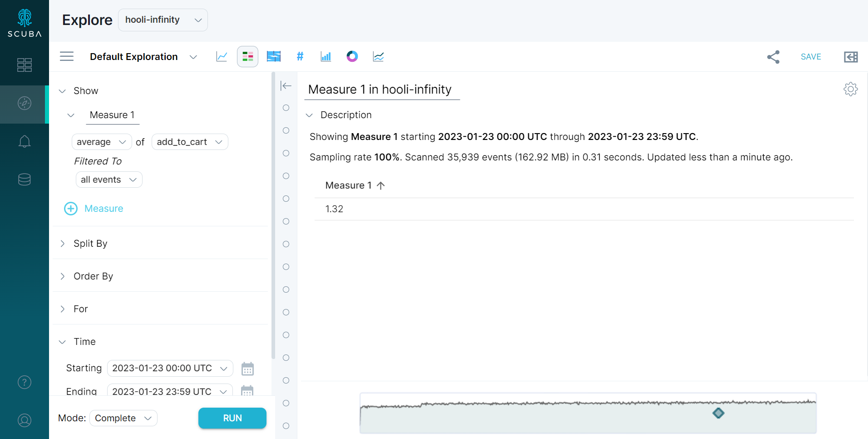The image size is (868, 439).
Task: Open the average aggregation dropdown
Action: [x=102, y=142]
